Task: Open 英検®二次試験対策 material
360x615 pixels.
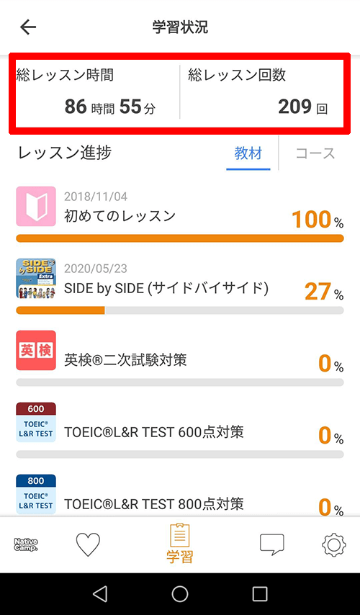Action: [x=125, y=359]
